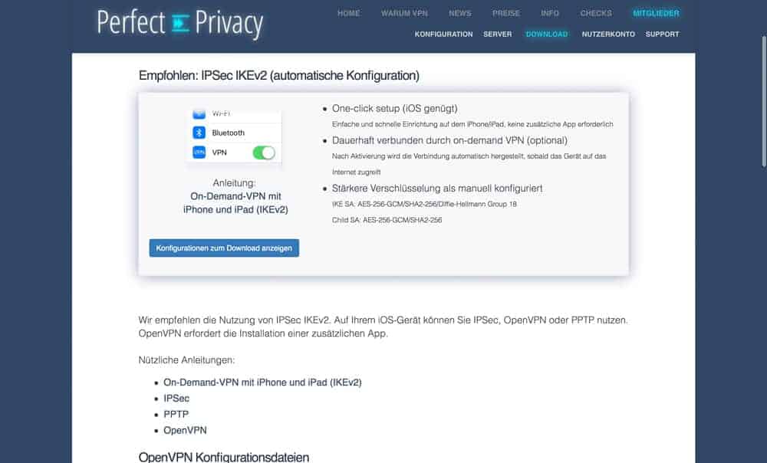The width and height of the screenshot is (767, 463).
Task: Open the HOME menu item
Action: click(348, 13)
